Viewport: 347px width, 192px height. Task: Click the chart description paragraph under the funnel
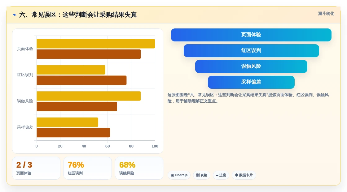248,98
